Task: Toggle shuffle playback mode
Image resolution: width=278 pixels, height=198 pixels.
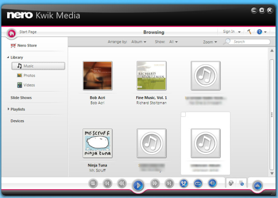Action: (184, 183)
